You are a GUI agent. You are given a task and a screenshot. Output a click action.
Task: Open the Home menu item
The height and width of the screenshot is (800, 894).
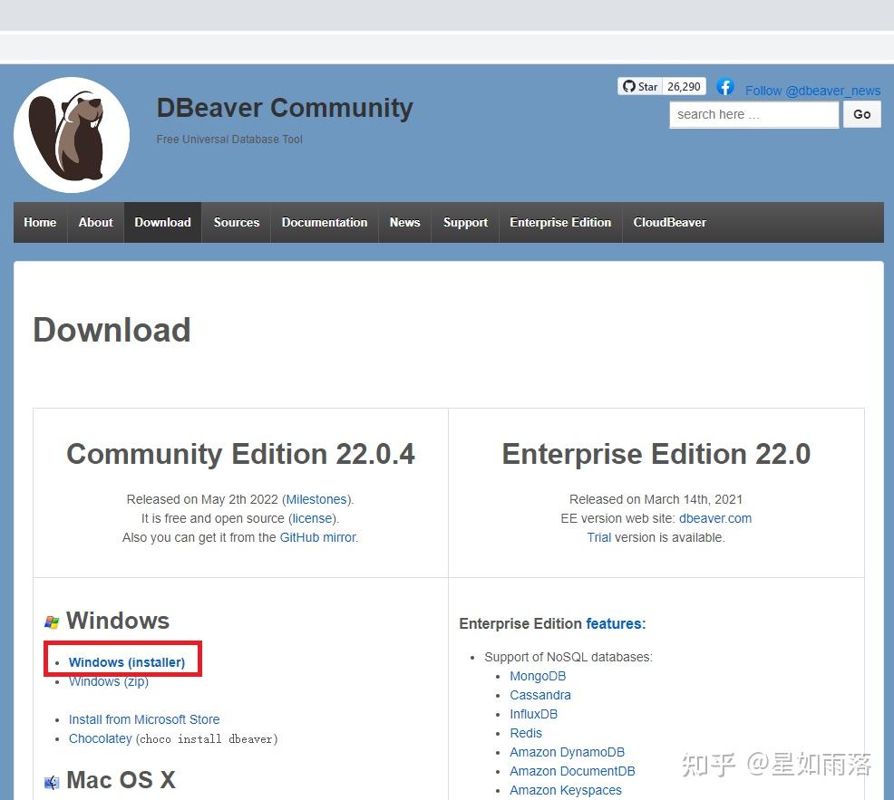pos(40,222)
